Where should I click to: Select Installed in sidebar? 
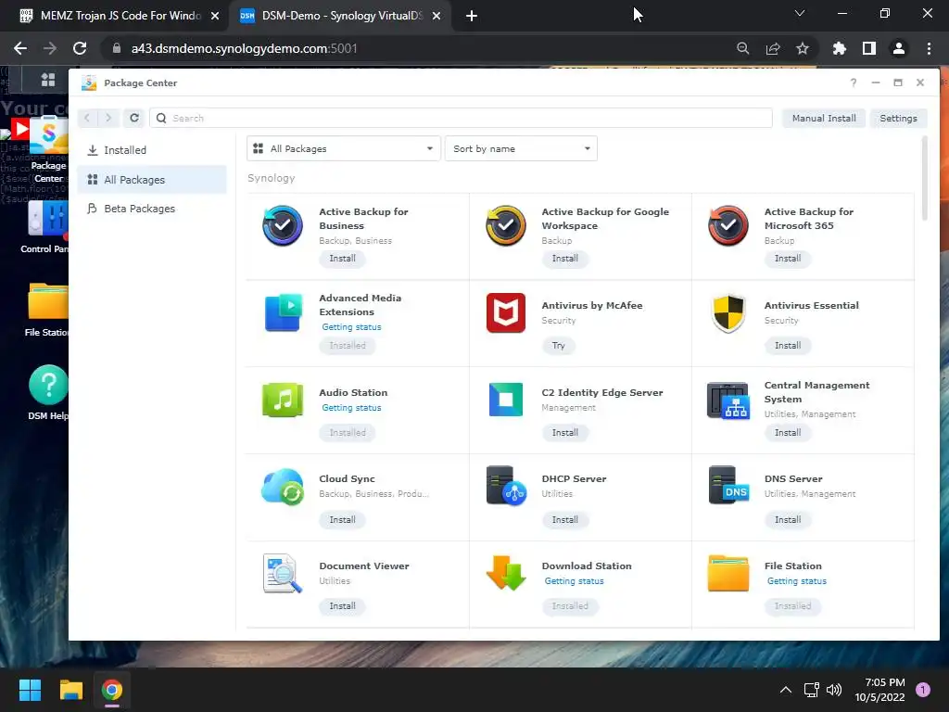click(152, 150)
